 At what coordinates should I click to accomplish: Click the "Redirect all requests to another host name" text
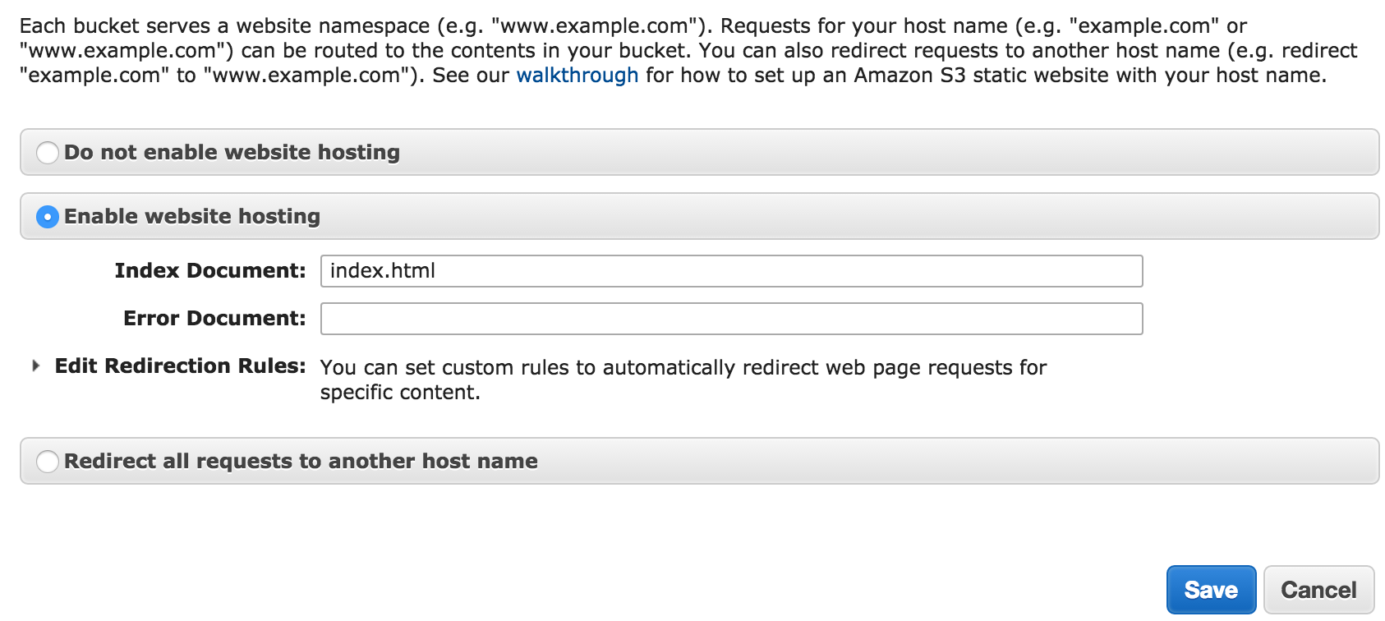pos(301,462)
